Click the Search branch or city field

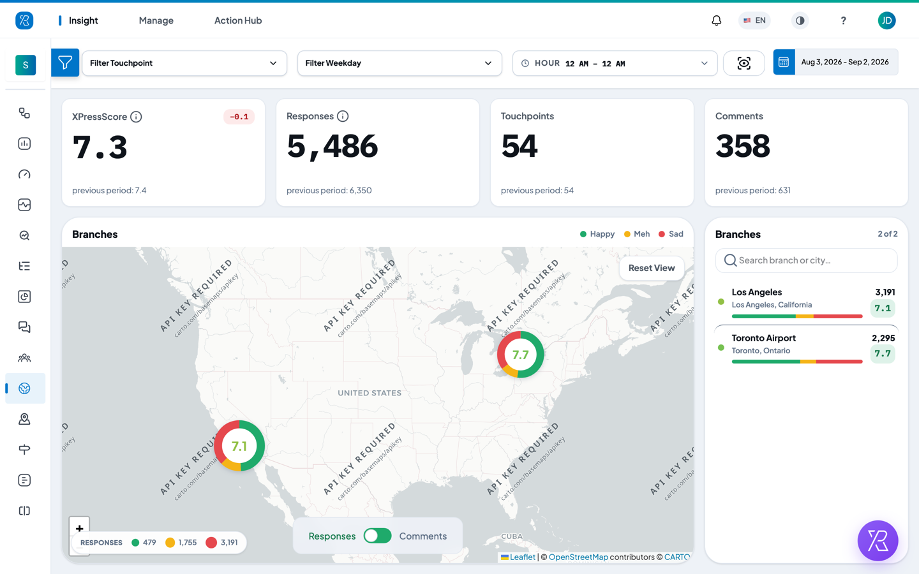coord(806,260)
